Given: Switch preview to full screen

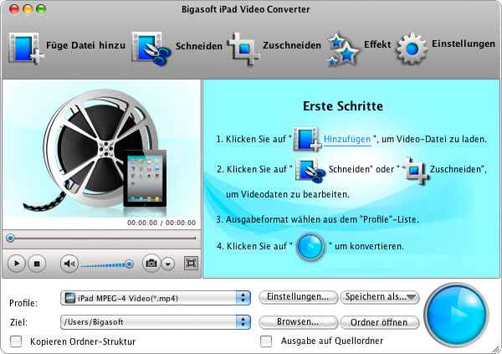Looking at the screenshot, I should click(191, 264).
